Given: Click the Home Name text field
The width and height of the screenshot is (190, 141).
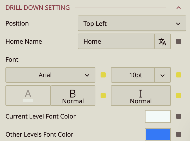Looking at the screenshot, I should pos(116,41).
